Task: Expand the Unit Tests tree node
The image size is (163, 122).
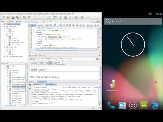Action: click(x=4, y=47)
